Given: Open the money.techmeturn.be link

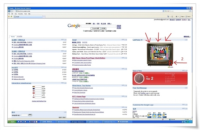Looking at the screenshot, I should pyautogui.click(x=39, y=101).
